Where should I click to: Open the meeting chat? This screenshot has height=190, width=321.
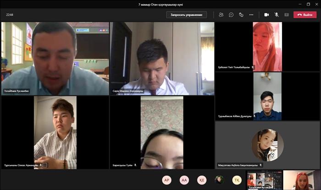[x=231, y=15]
